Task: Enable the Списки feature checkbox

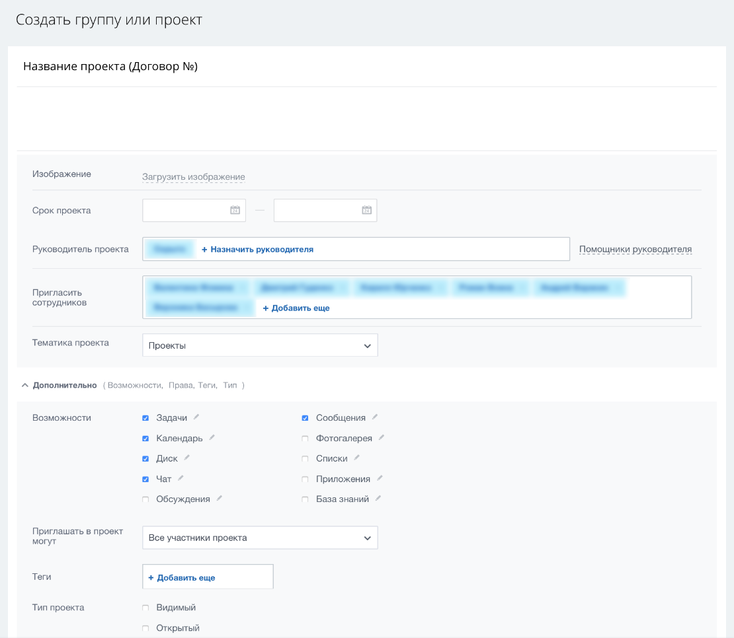Action: point(305,458)
